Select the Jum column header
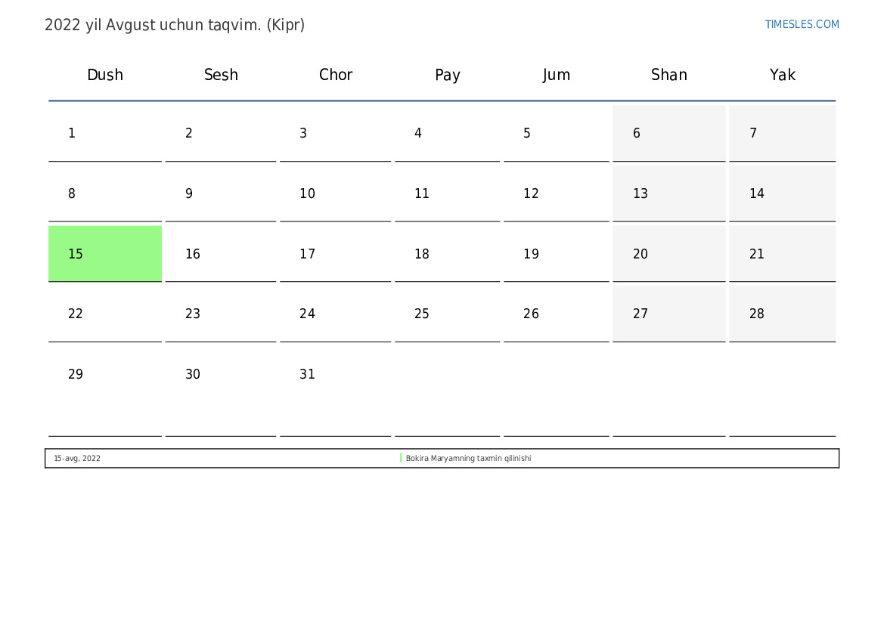Viewport: 884px width, 625px height. click(557, 75)
